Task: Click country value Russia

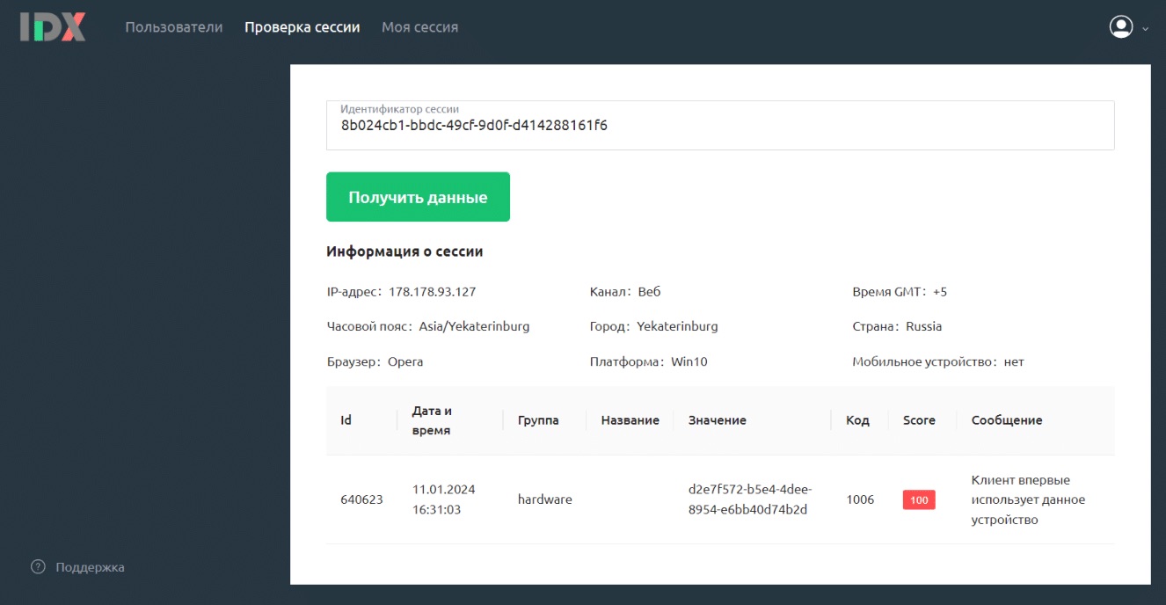Action: click(x=923, y=326)
